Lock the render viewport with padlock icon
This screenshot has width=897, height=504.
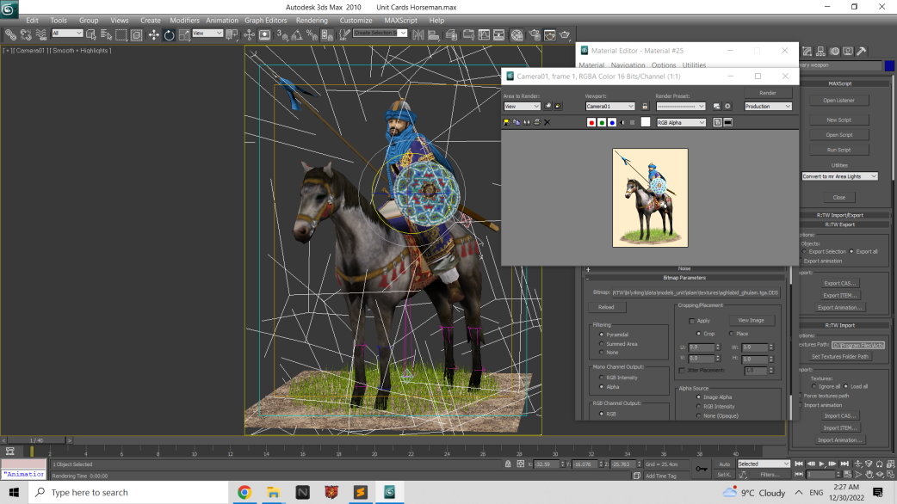click(645, 107)
